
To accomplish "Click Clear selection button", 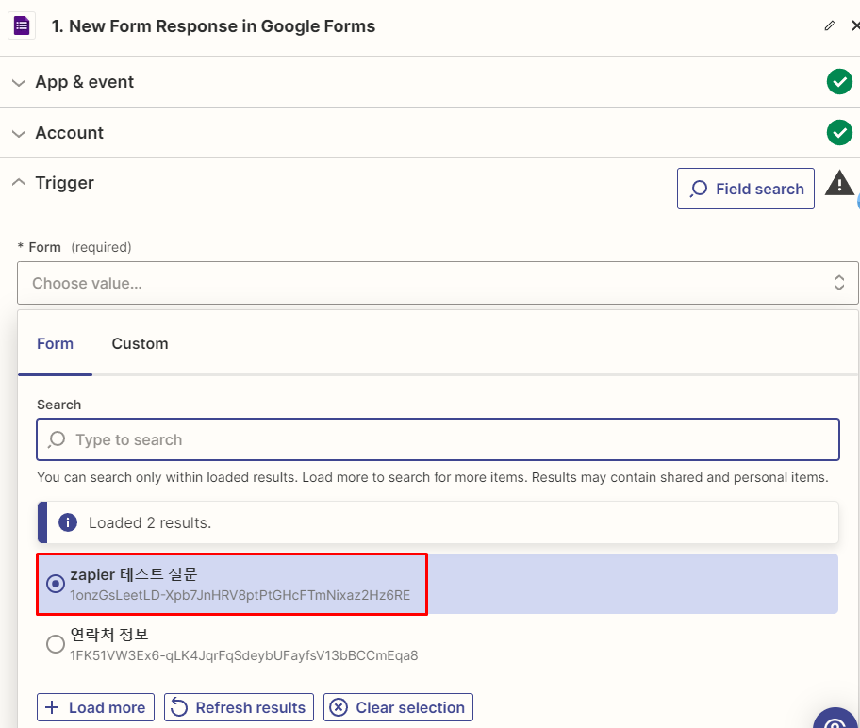I will (x=398, y=707).
